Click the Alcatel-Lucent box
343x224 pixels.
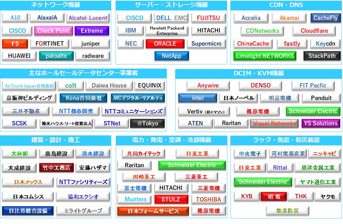[x=88, y=18]
